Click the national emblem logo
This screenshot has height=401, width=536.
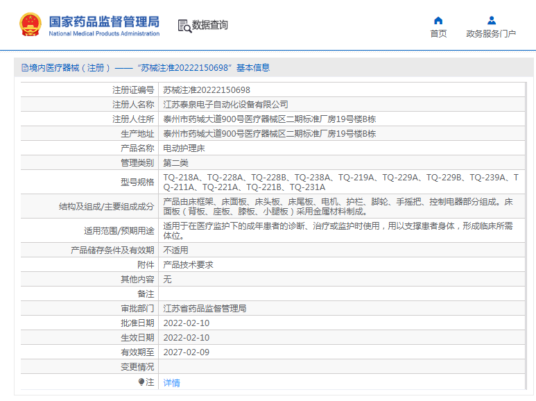tap(31, 25)
